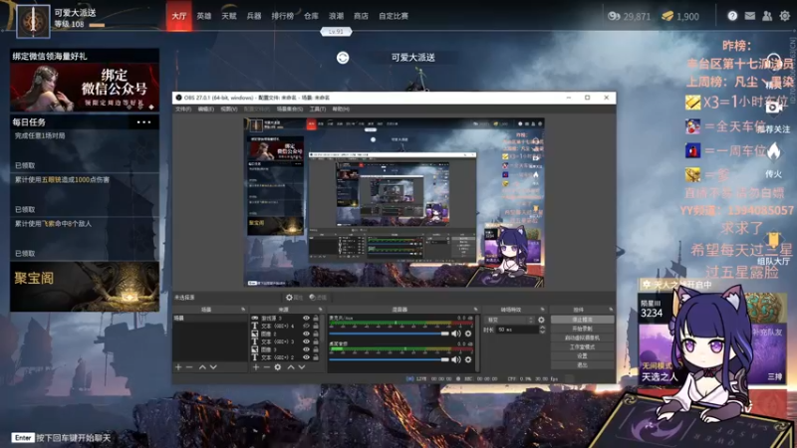
Task: Pop out the 转场特效 dock panel
Action: point(542,310)
